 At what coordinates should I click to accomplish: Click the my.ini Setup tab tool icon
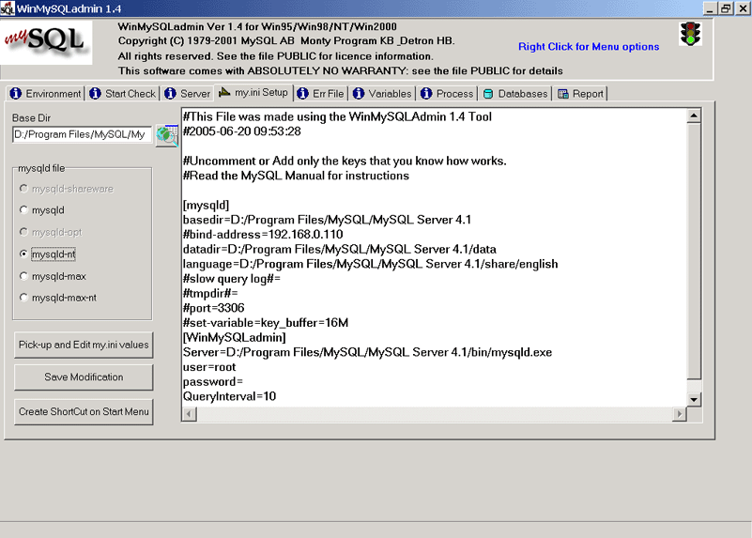224,92
